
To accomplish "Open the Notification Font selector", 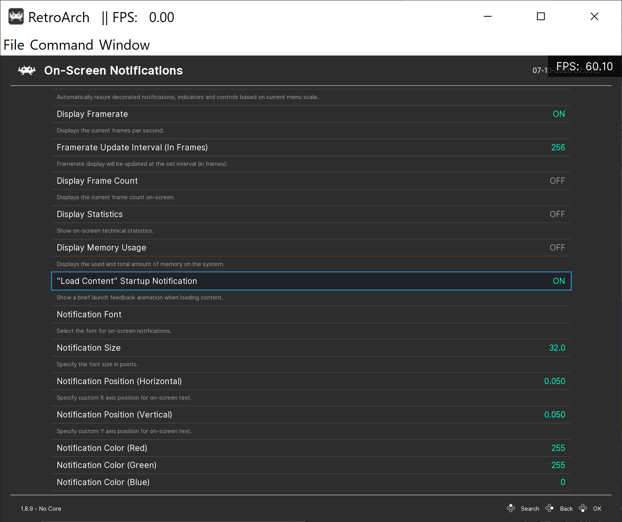I will pos(311,314).
